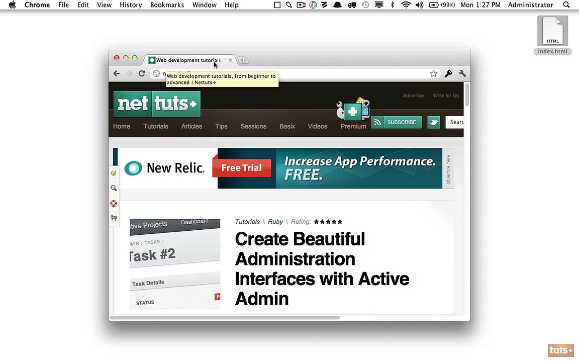Bookmark the page with the star icon

[434, 73]
